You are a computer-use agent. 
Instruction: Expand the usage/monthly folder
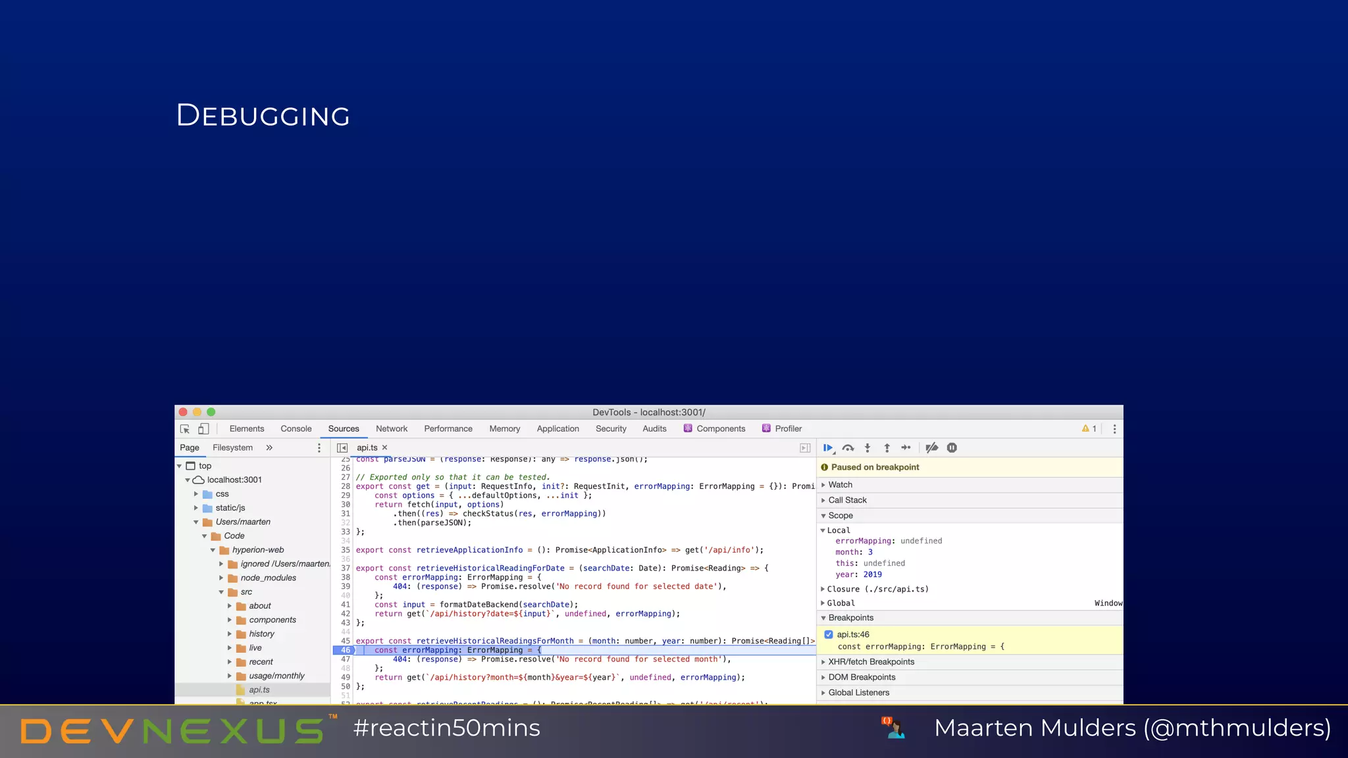(x=230, y=676)
